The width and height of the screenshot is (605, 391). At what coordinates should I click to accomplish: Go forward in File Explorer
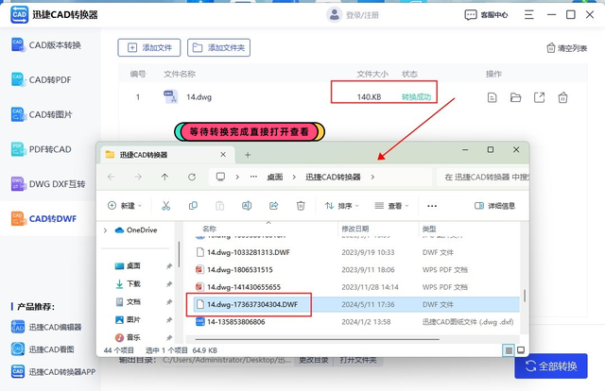(x=138, y=177)
